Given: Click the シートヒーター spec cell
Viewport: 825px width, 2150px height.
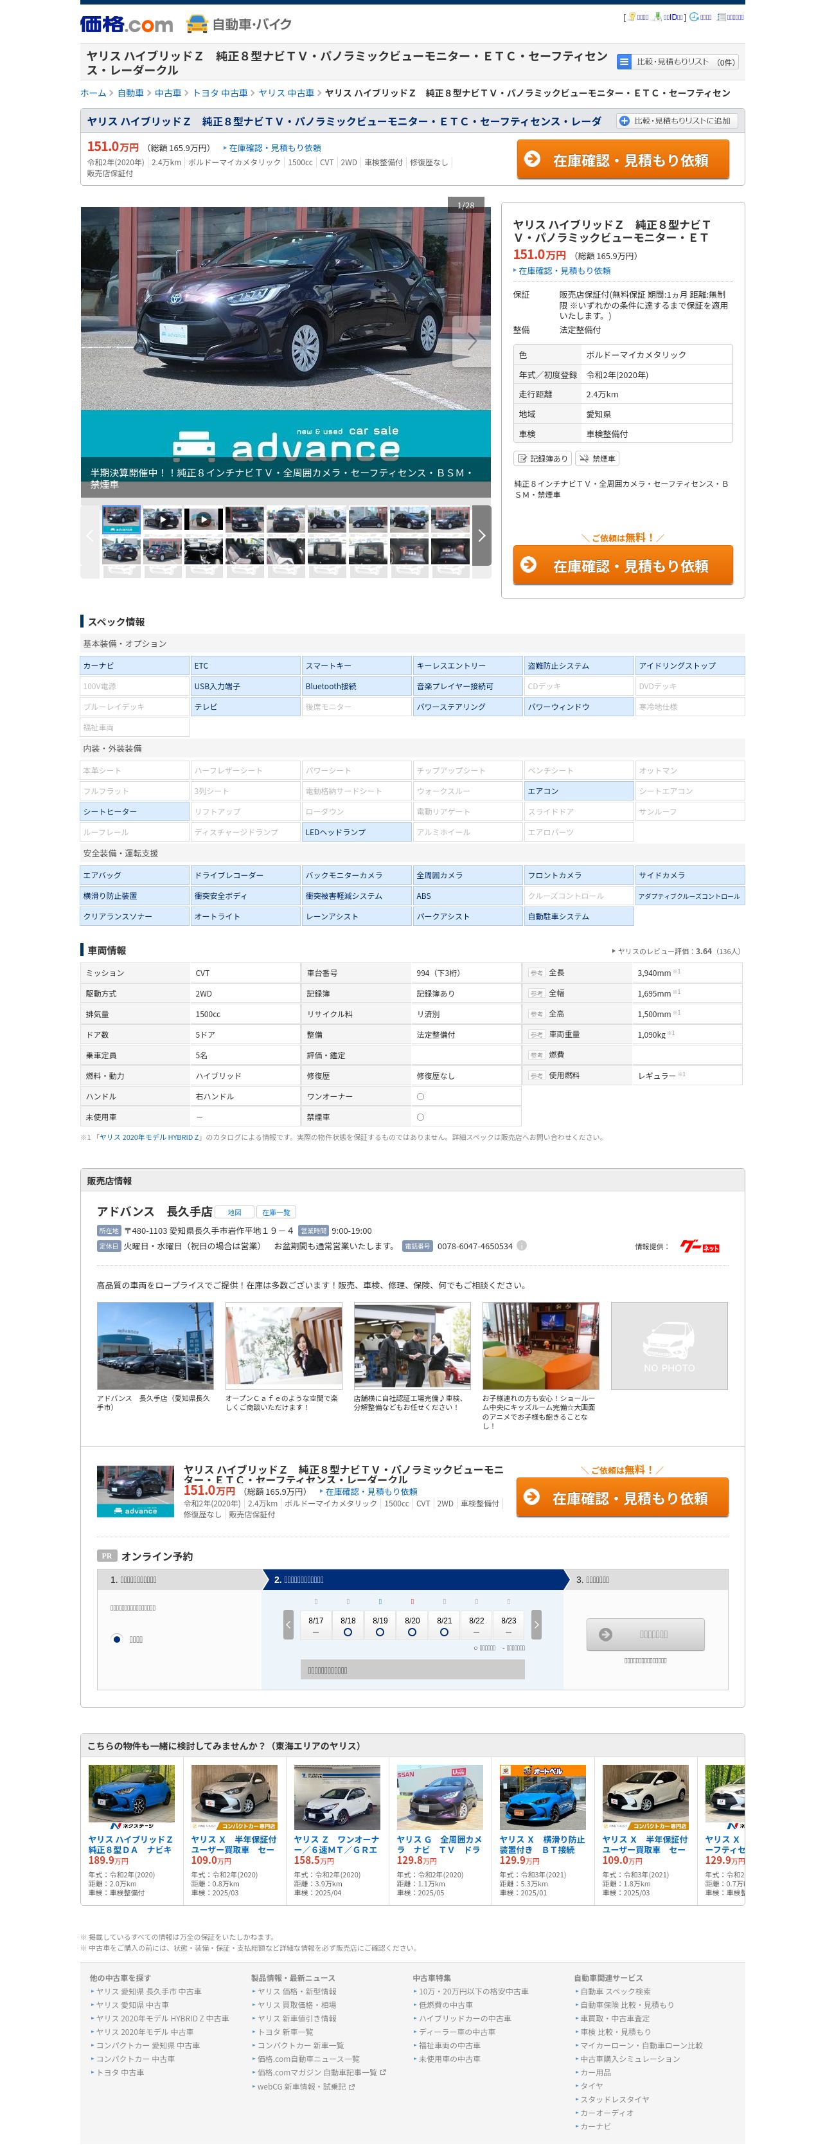Looking at the screenshot, I should tap(134, 810).
